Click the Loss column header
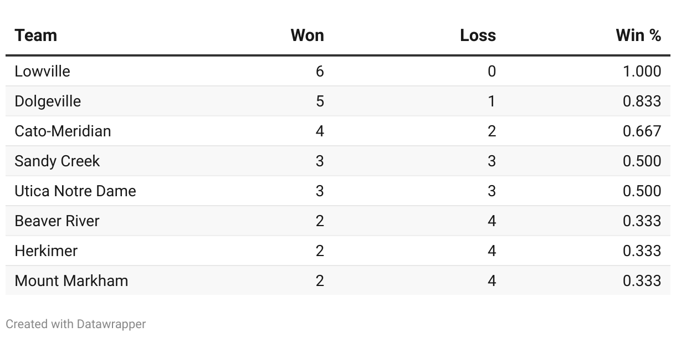The image size is (676, 337). [478, 35]
